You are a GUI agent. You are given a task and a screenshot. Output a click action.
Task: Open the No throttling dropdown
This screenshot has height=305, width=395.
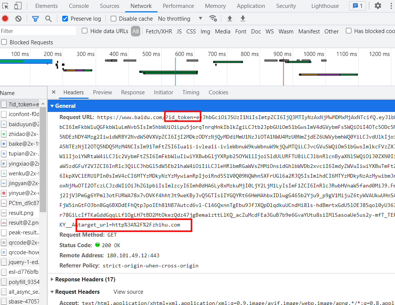point(180,19)
